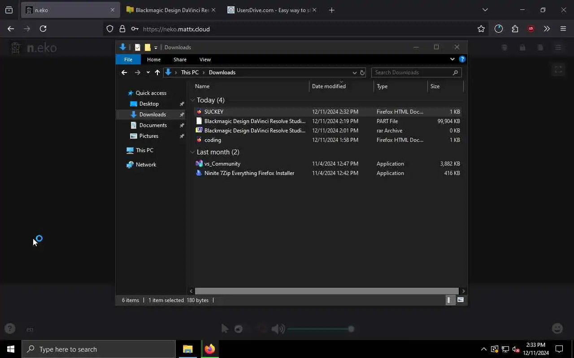The height and width of the screenshot is (358, 574).
Task: Click the neko volume slider
Action: (x=321, y=329)
